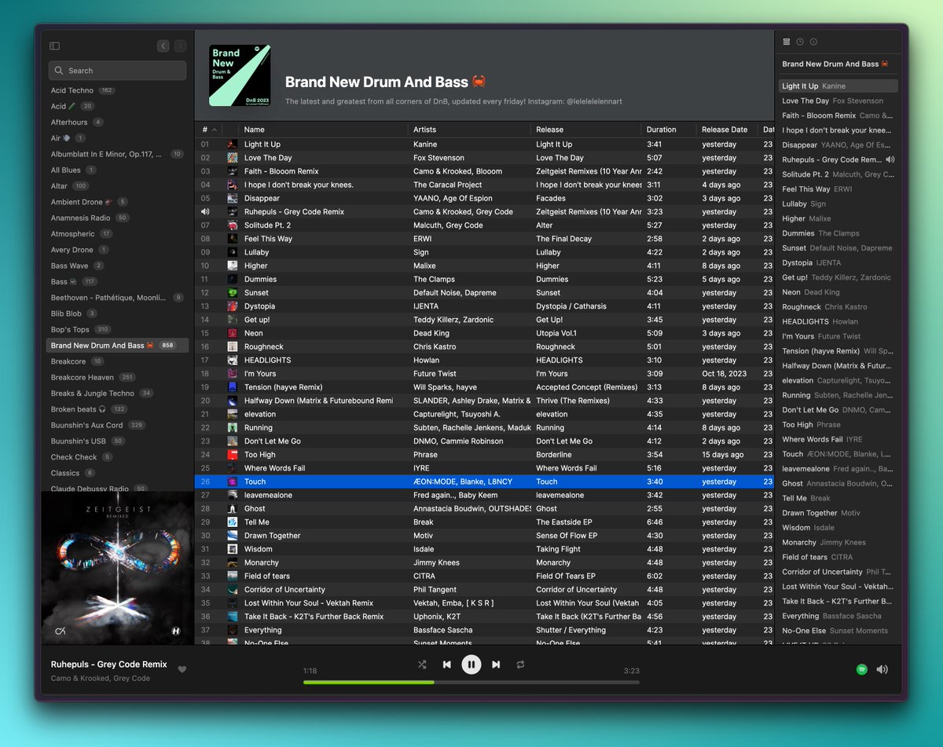This screenshot has height=747, width=943.
Task: Click the Touch track artwork in selected row
Action: (233, 482)
